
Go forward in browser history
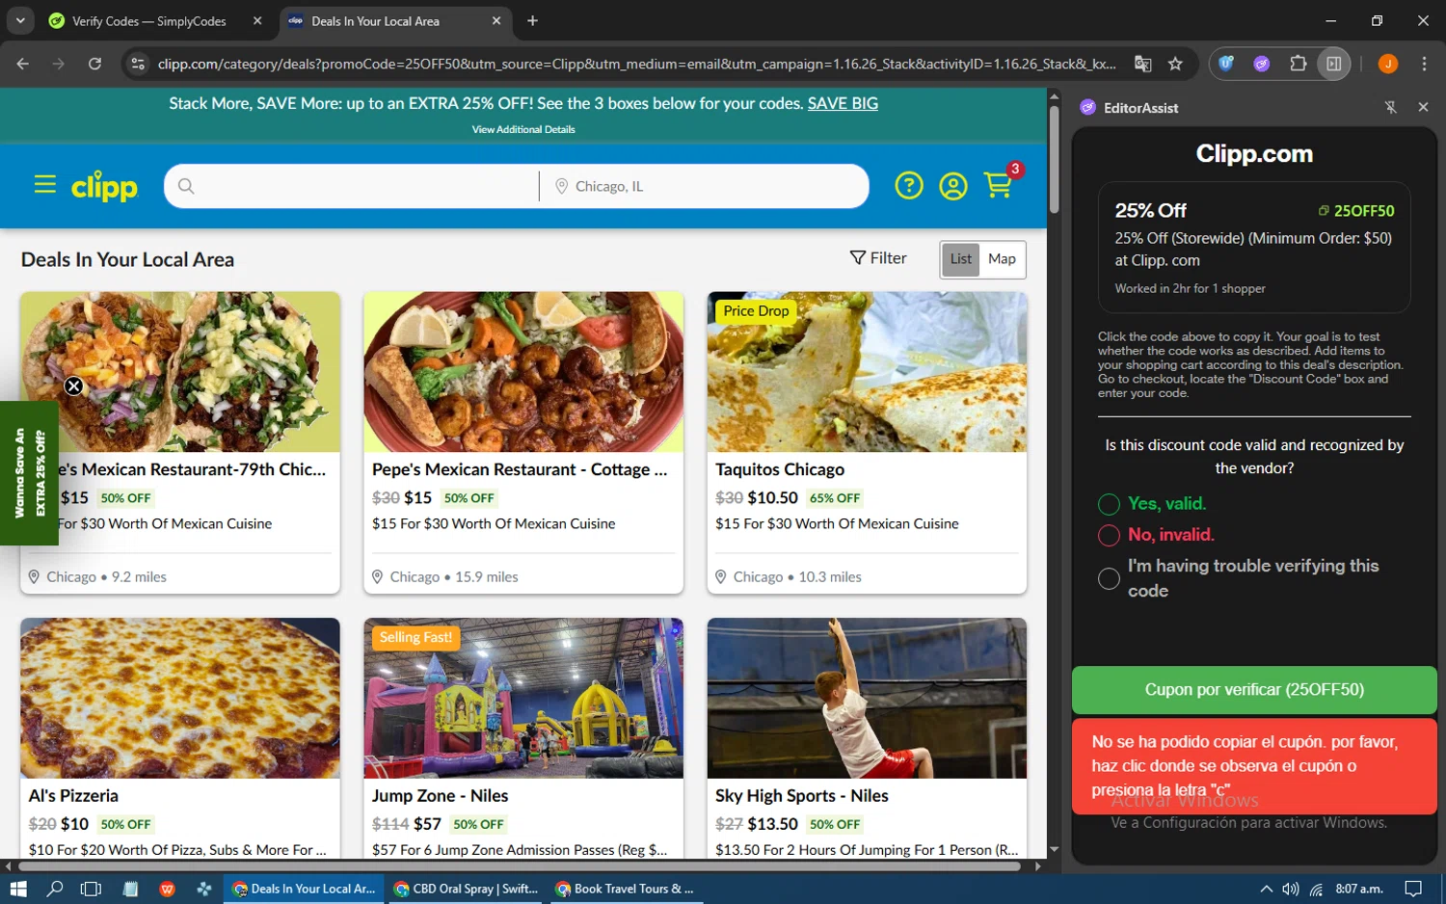tap(59, 64)
